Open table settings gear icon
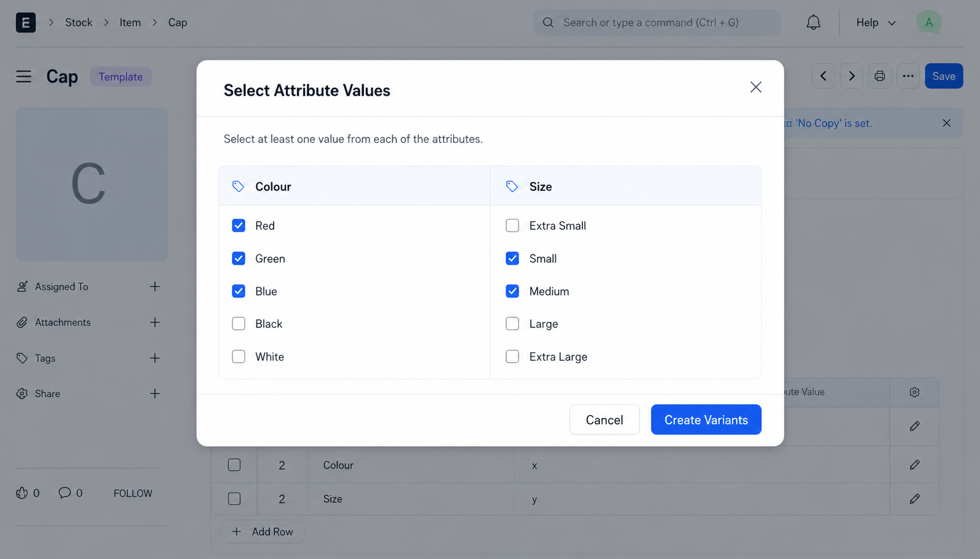 click(x=915, y=392)
